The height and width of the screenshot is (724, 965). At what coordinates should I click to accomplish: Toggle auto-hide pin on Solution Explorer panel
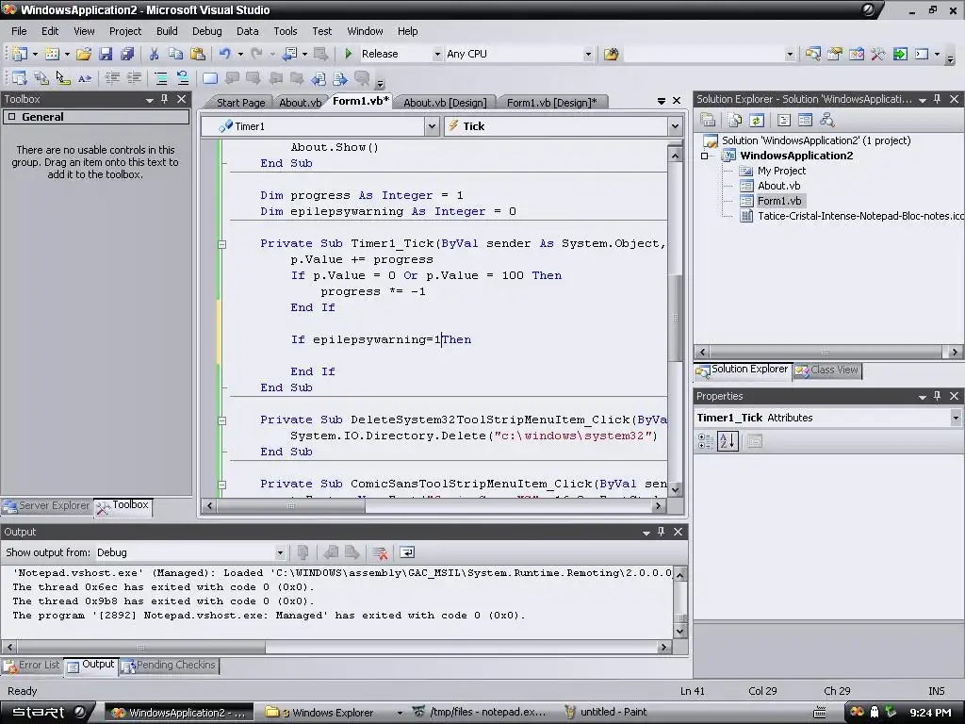click(938, 99)
